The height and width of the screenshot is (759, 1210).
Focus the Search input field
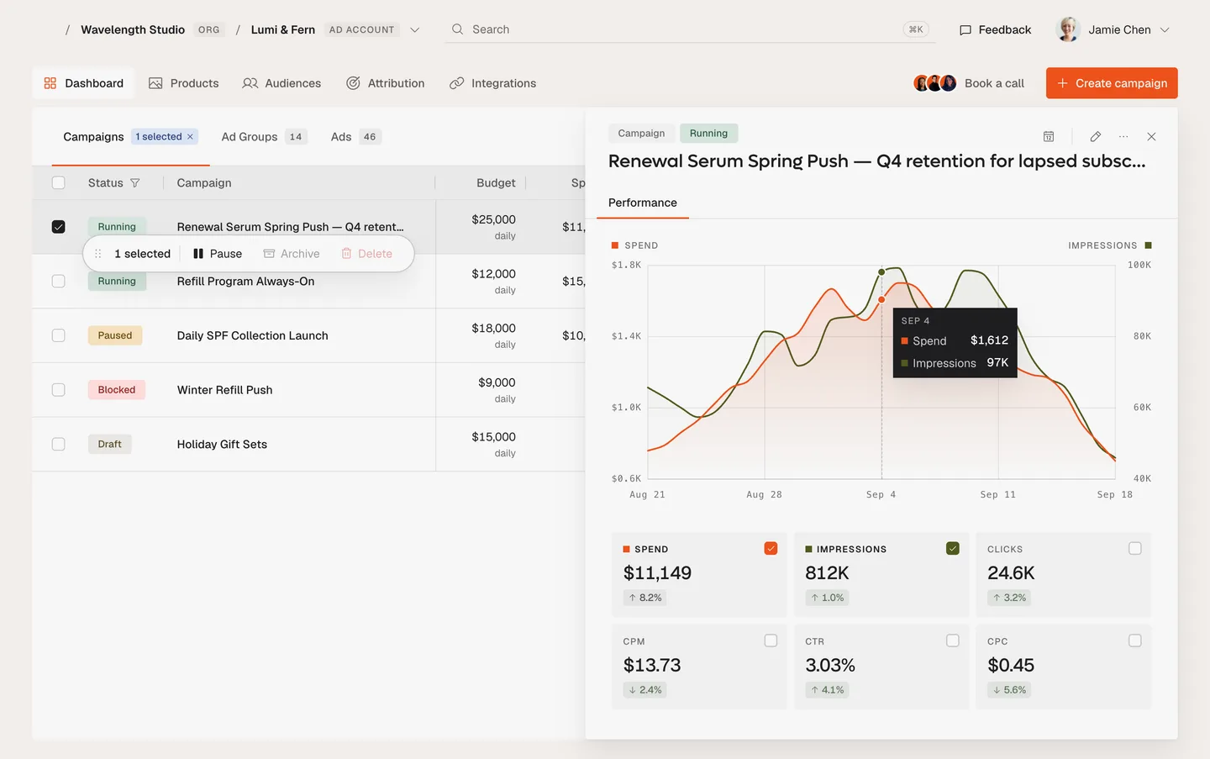(x=692, y=29)
